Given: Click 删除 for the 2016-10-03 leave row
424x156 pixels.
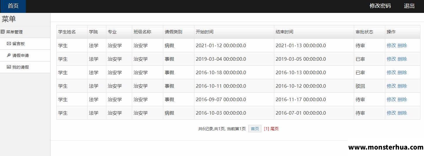Looking at the screenshot, I should (x=402, y=113).
